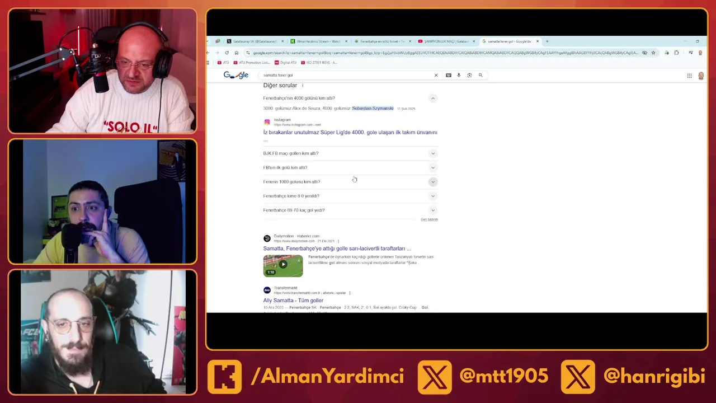Click the Transfermarkt source favicon
This screenshot has width=716, height=403.
point(267,290)
